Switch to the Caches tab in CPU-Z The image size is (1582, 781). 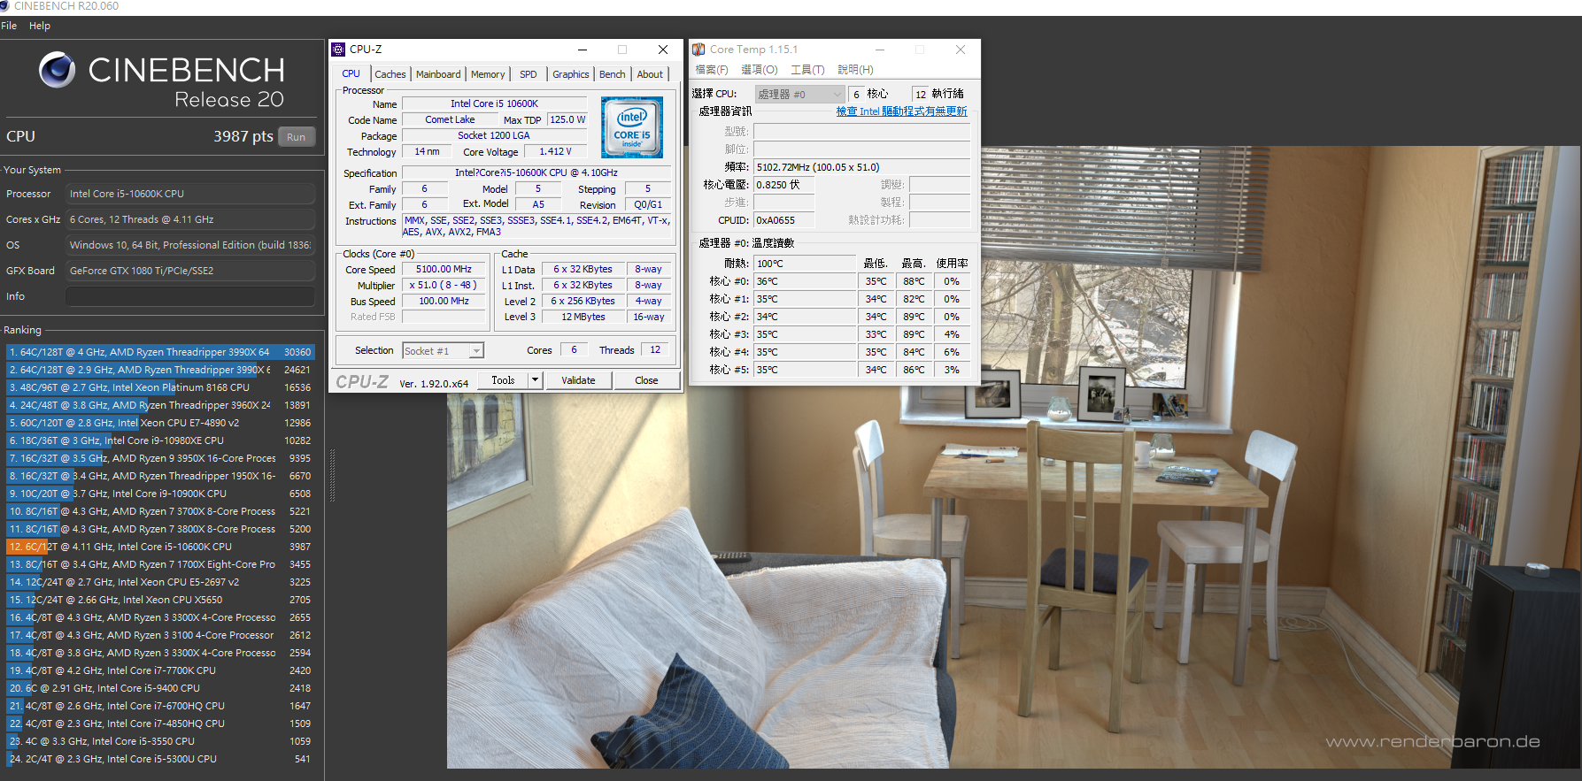pos(390,74)
